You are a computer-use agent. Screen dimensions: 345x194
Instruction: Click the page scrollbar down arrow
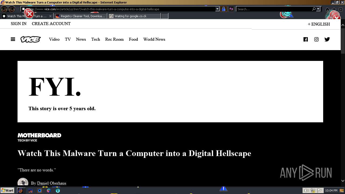coord(343,181)
